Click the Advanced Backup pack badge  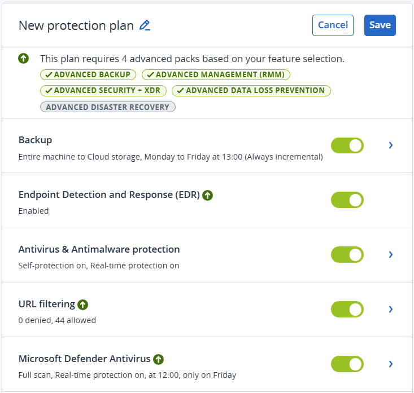(x=88, y=74)
